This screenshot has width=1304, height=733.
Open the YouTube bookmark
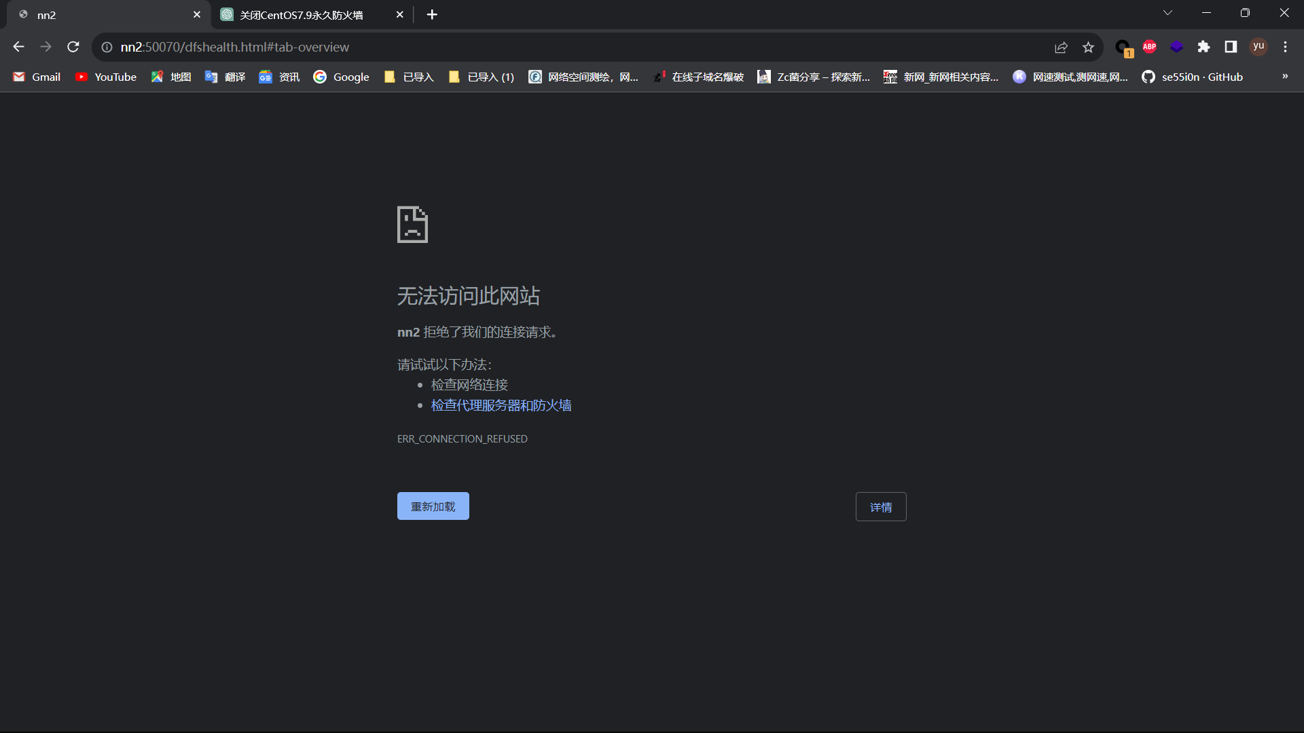(106, 77)
